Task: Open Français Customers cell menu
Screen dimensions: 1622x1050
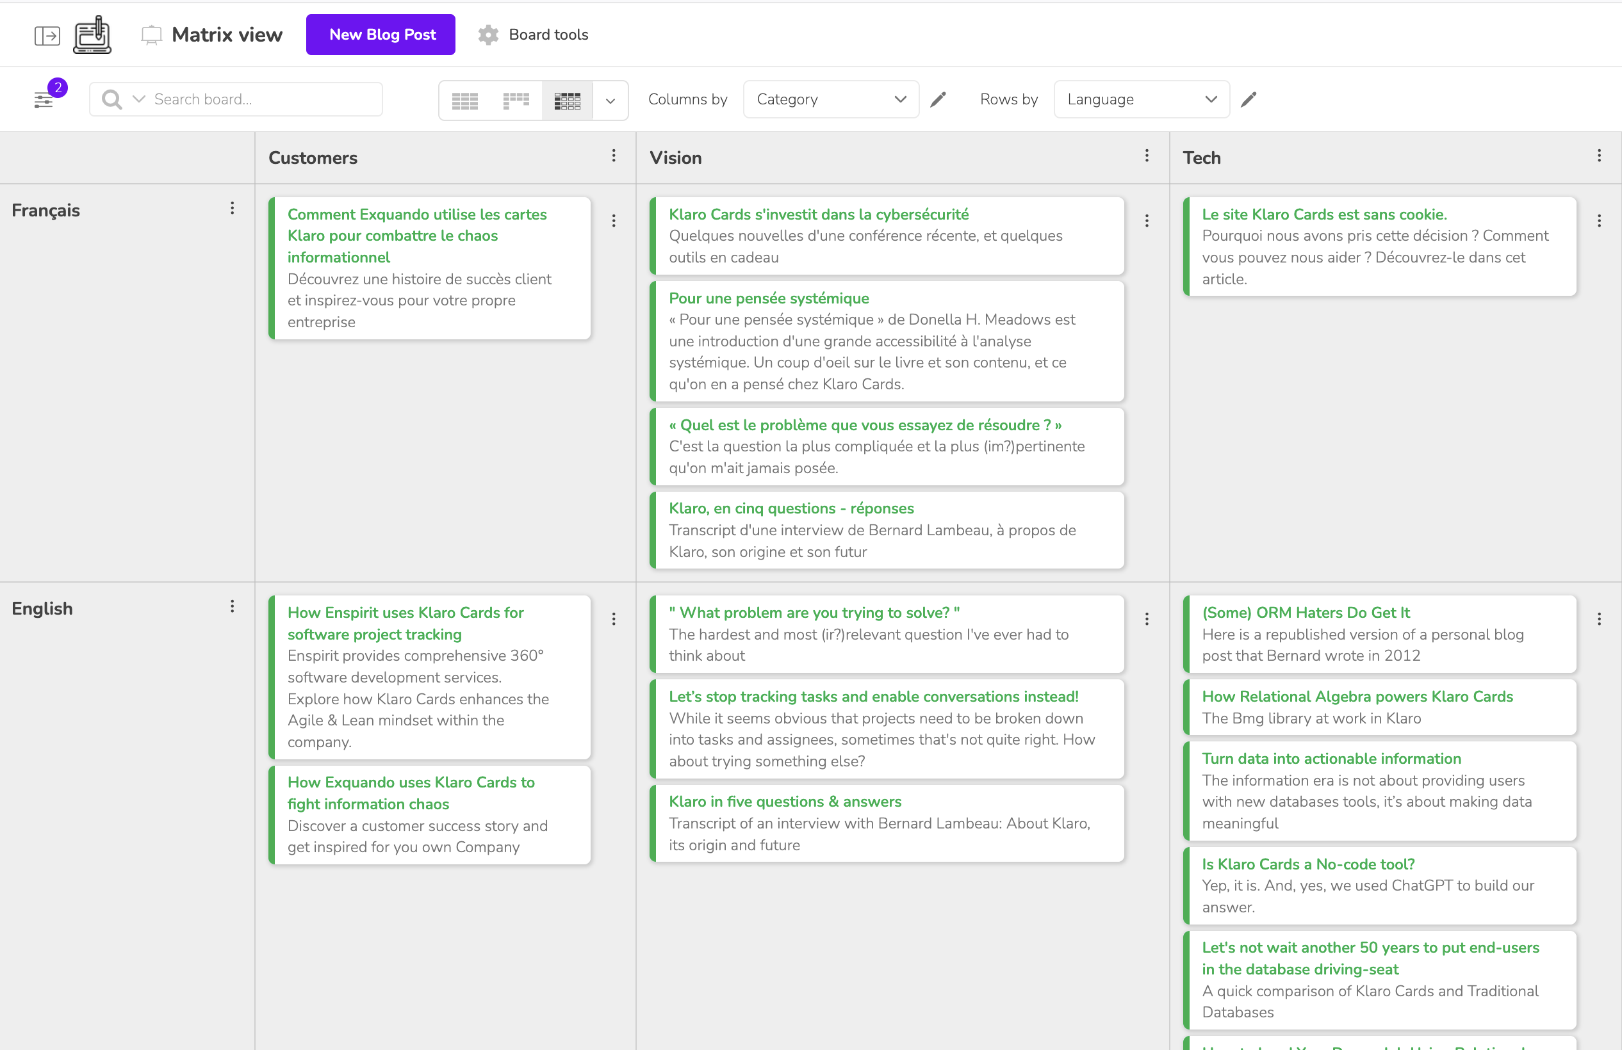Action: (613, 221)
